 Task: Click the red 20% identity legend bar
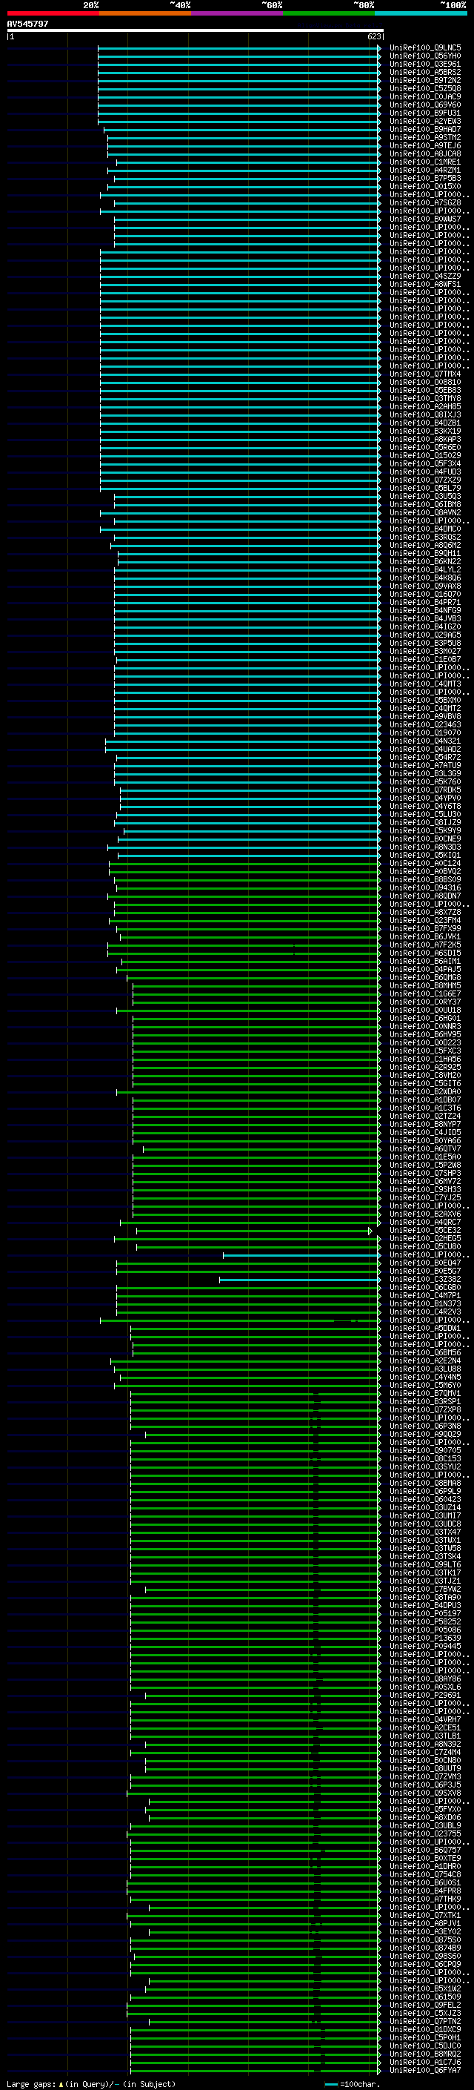point(53,13)
